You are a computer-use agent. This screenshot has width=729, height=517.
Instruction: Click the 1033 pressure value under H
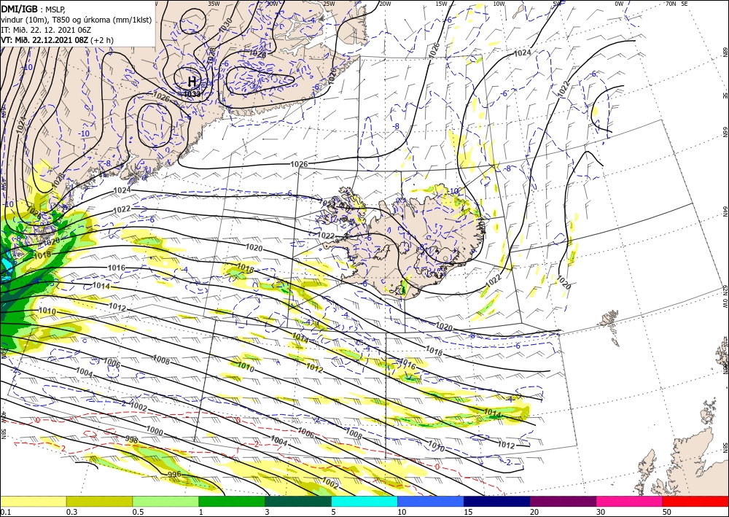(x=192, y=94)
